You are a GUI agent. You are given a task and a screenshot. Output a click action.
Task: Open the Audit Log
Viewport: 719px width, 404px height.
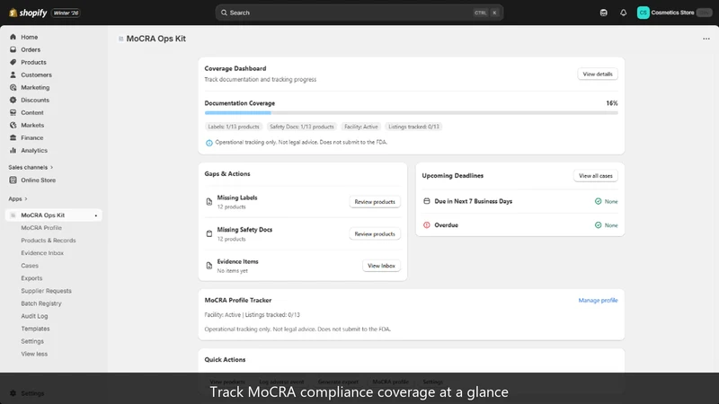click(x=34, y=316)
